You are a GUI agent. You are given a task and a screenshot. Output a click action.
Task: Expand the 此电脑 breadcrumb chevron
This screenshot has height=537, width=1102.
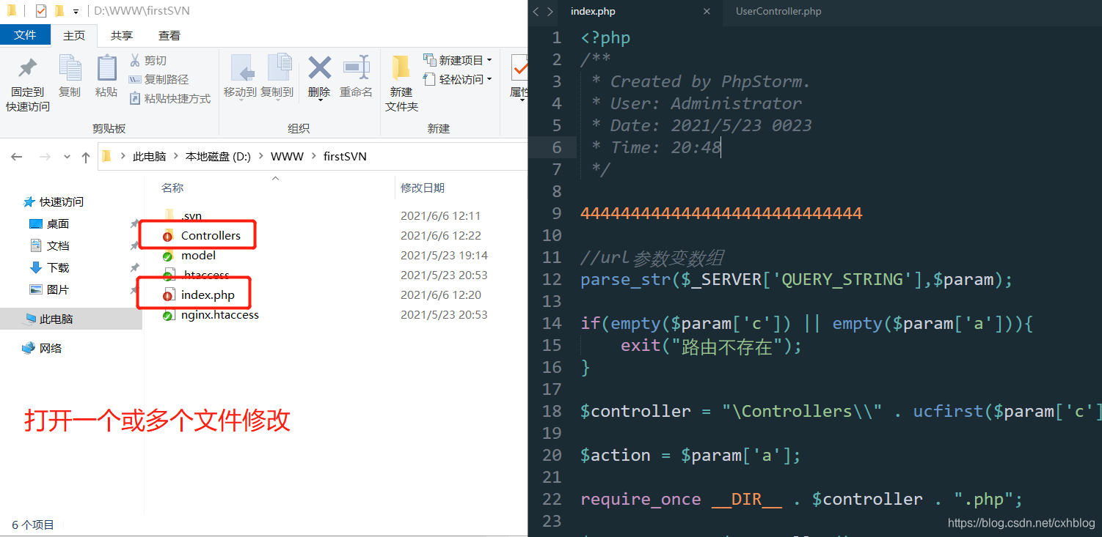177,157
